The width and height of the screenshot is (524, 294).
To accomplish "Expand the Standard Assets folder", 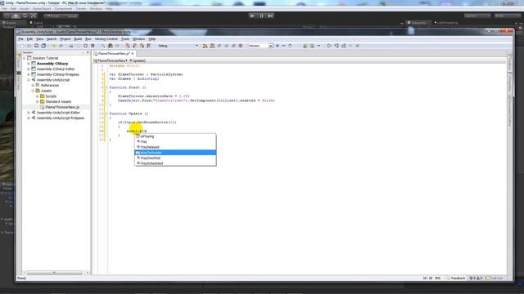I will click(x=38, y=101).
